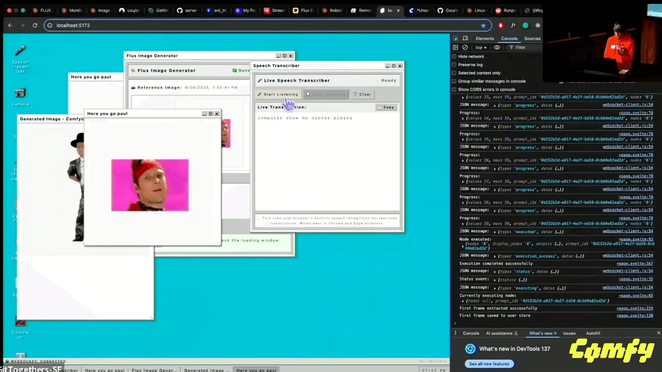The width and height of the screenshot is (662, 372).
Task: Check Show CORS errors in console
Action: [455, 89]
